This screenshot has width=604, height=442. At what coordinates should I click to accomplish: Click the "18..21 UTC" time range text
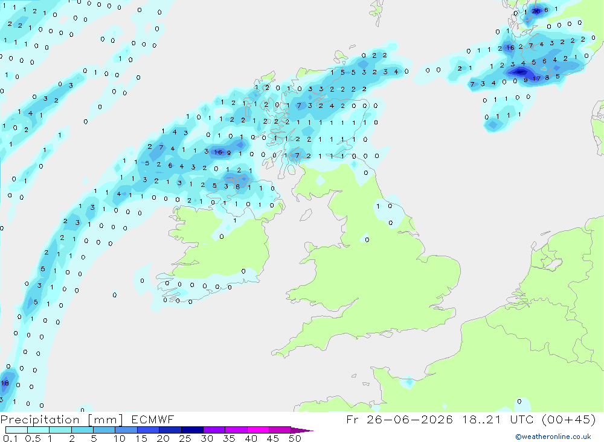[x=498, y=419]
